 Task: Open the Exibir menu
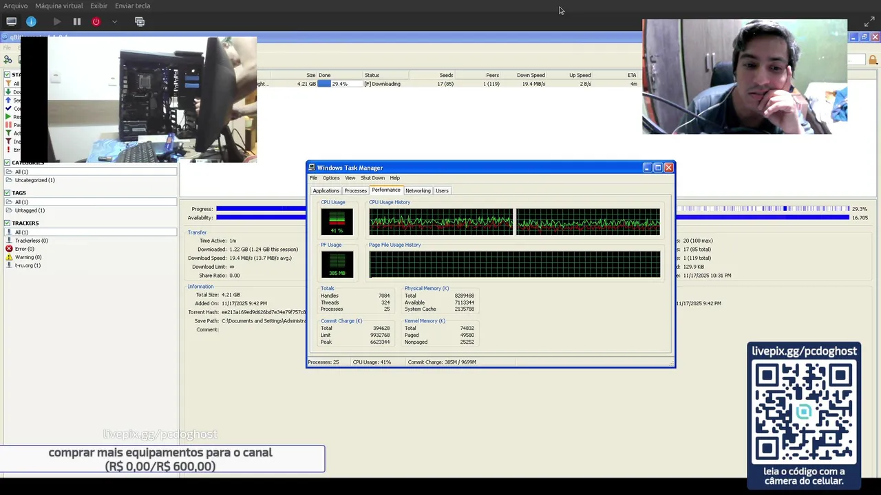(x=98, y=5)
